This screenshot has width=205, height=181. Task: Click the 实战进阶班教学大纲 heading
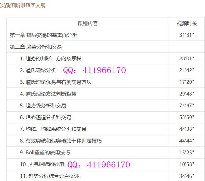pyautogui.click(x=23, y=5)
